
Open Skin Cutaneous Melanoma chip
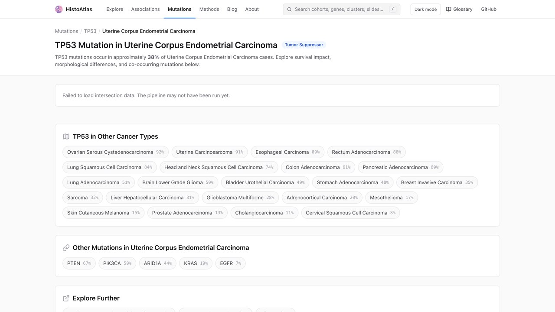[104, 213]
